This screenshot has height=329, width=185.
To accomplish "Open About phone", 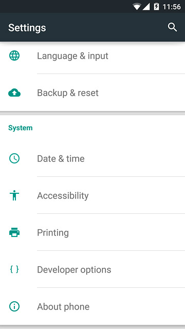I will (92, 306).
